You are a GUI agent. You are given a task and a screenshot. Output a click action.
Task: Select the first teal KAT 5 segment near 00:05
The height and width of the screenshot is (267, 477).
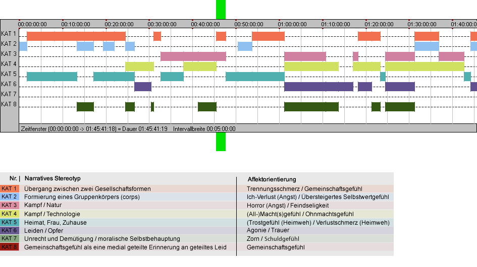pos(51,77)
